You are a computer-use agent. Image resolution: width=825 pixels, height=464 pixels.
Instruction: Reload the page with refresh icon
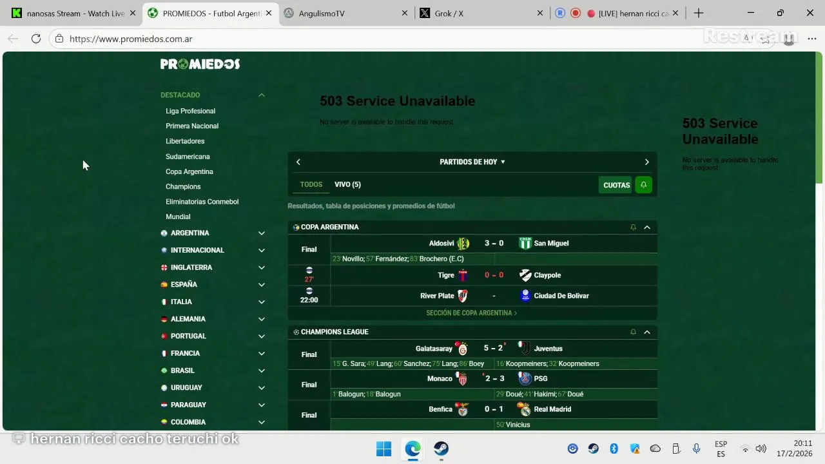[x=36, y=39]
